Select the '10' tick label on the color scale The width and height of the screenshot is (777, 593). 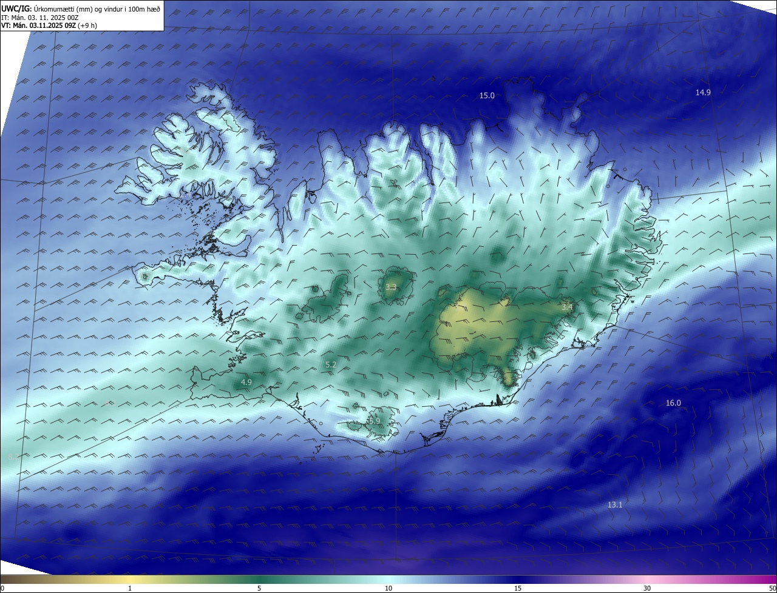pos(388,588)
